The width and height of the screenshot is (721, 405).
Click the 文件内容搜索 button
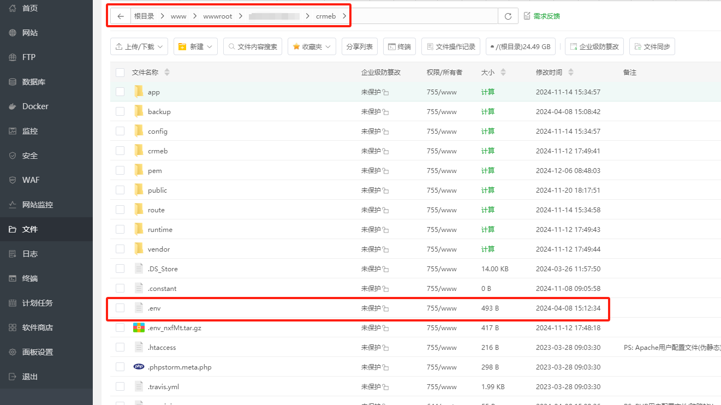click(x=252, y=47)
